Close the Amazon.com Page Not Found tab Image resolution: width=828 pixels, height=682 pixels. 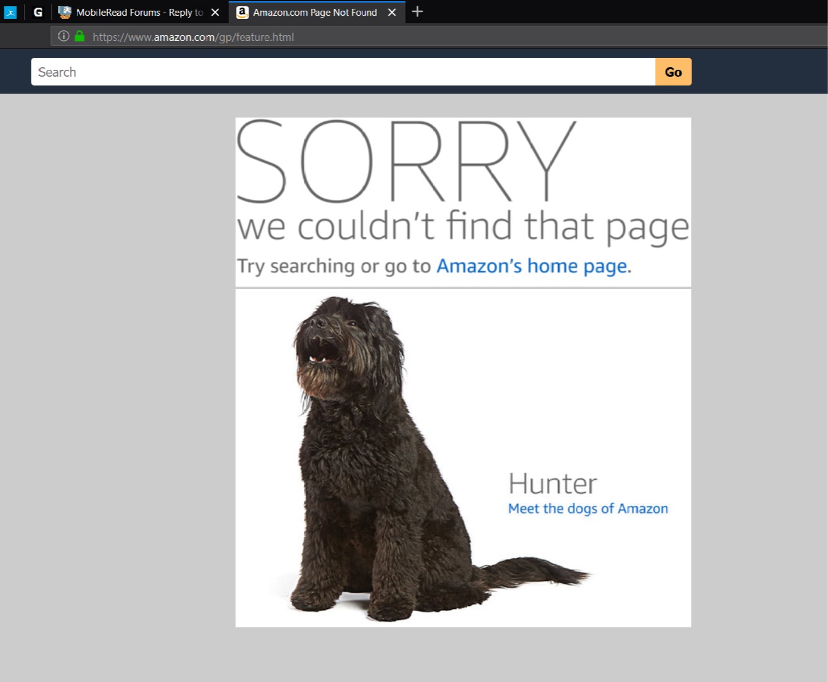point(392,12)
